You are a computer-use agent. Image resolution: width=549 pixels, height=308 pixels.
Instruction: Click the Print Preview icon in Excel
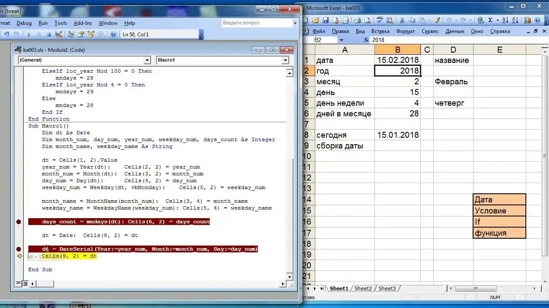[368, 20]
